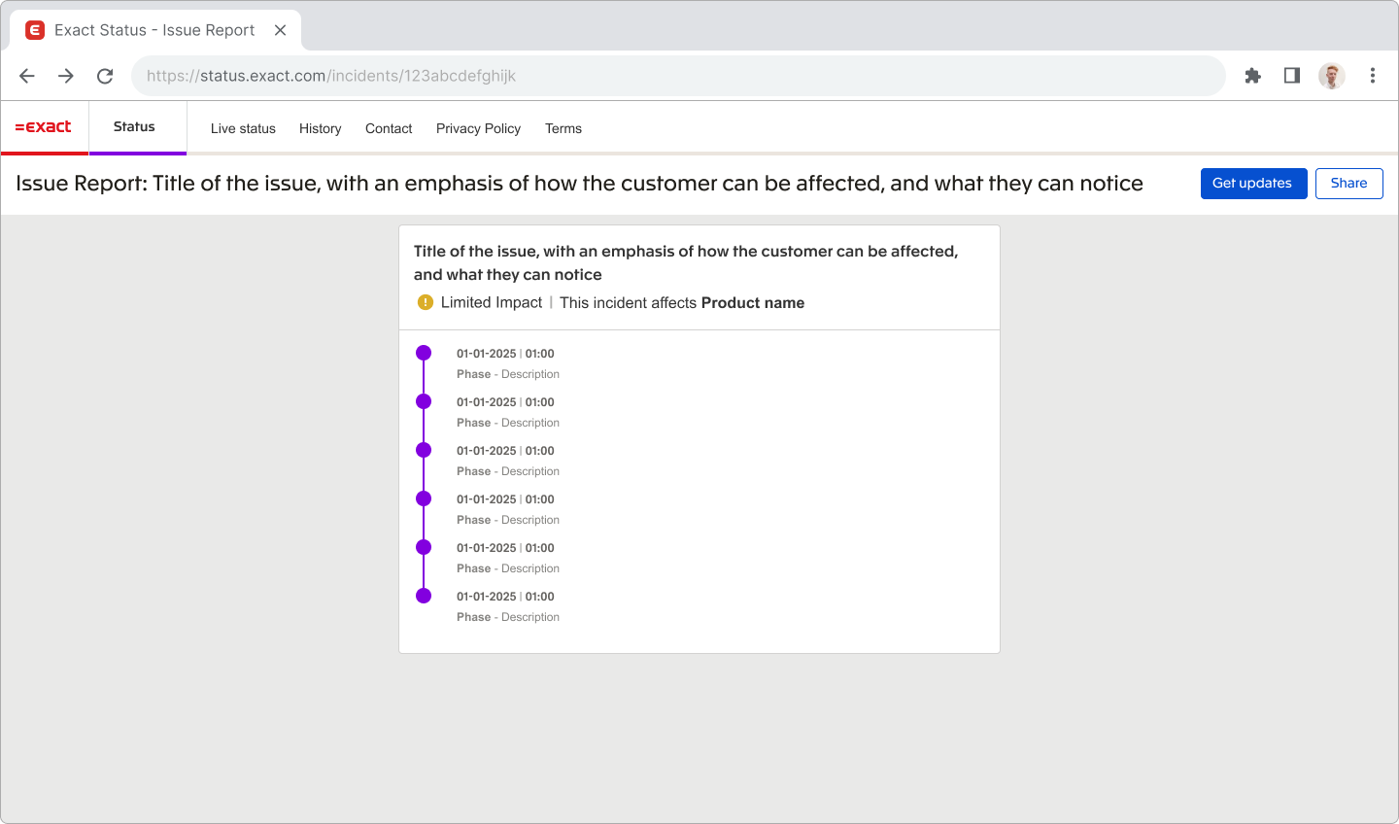Open the browser three-dot menu
This screenshot has height=824, width=1399.
(1372, 76)
